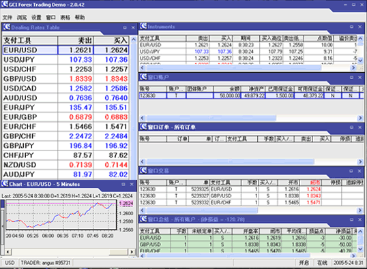This screenshot has width=367, height=269.
Task: Click GBP/USD buy rate 1.8343 in Dealing Rates
Action: coord(117,79)
